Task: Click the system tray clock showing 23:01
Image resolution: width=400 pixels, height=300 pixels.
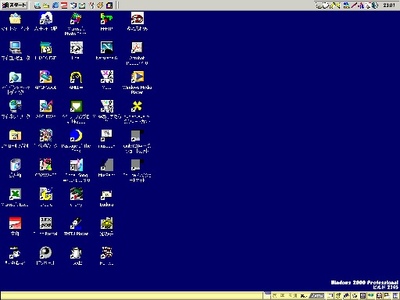Action: (x=389, y=5)
